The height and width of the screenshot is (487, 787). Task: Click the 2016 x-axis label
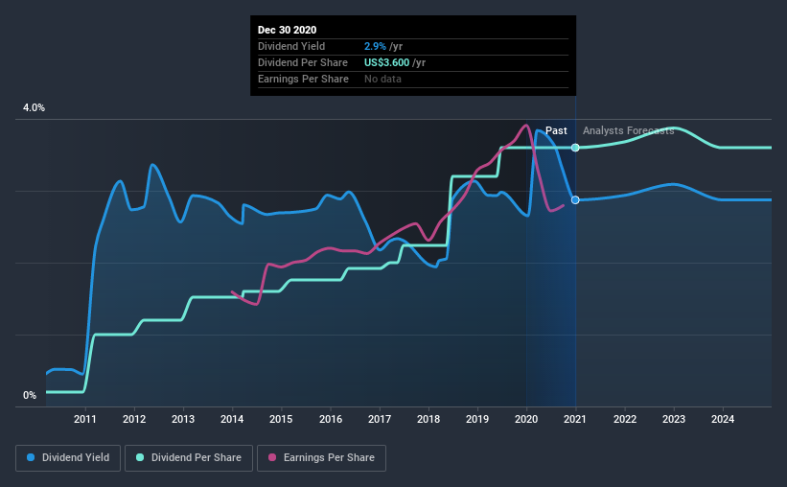tap(331, 419)
